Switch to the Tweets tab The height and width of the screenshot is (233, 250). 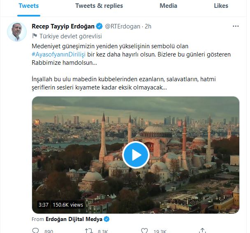[x=29, y=6]
